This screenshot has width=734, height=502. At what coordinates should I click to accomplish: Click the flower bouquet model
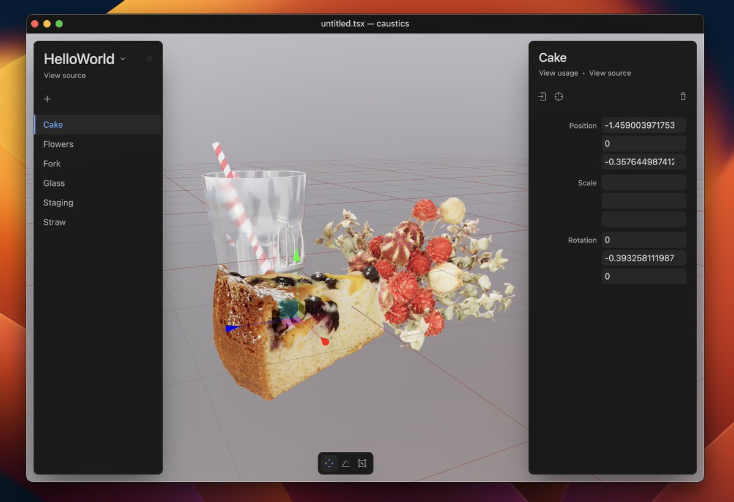416,272
